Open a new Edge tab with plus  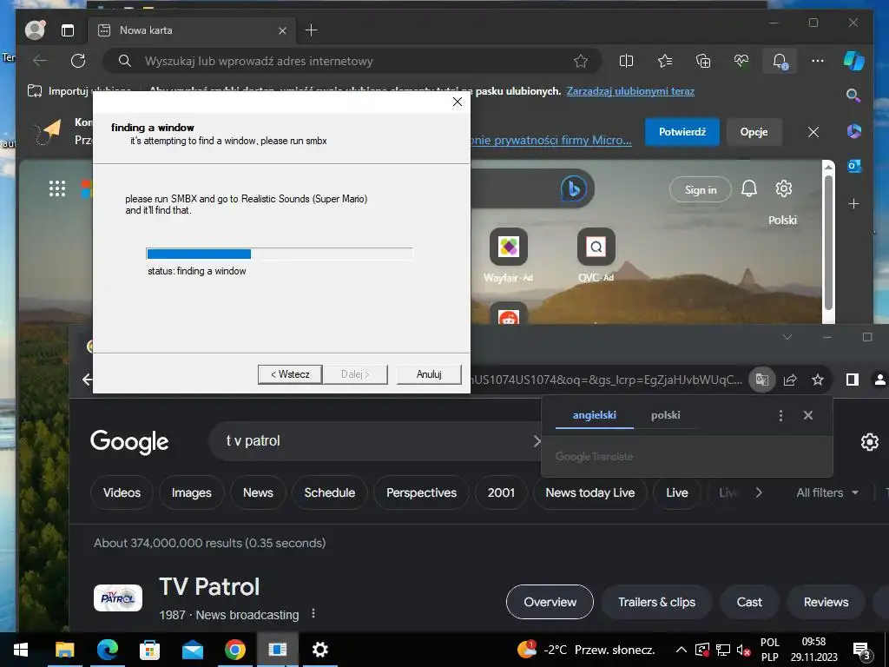pos(312,30)
